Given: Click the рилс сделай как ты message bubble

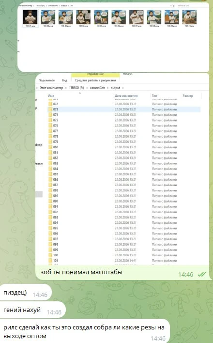Looking at the screenshot, I should click(85, 331).
